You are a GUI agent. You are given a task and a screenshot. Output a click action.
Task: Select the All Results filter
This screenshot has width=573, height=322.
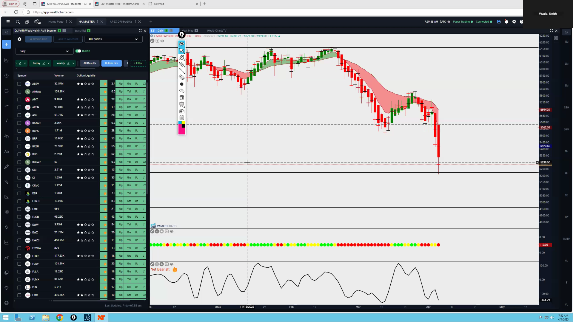pos(90,63)
